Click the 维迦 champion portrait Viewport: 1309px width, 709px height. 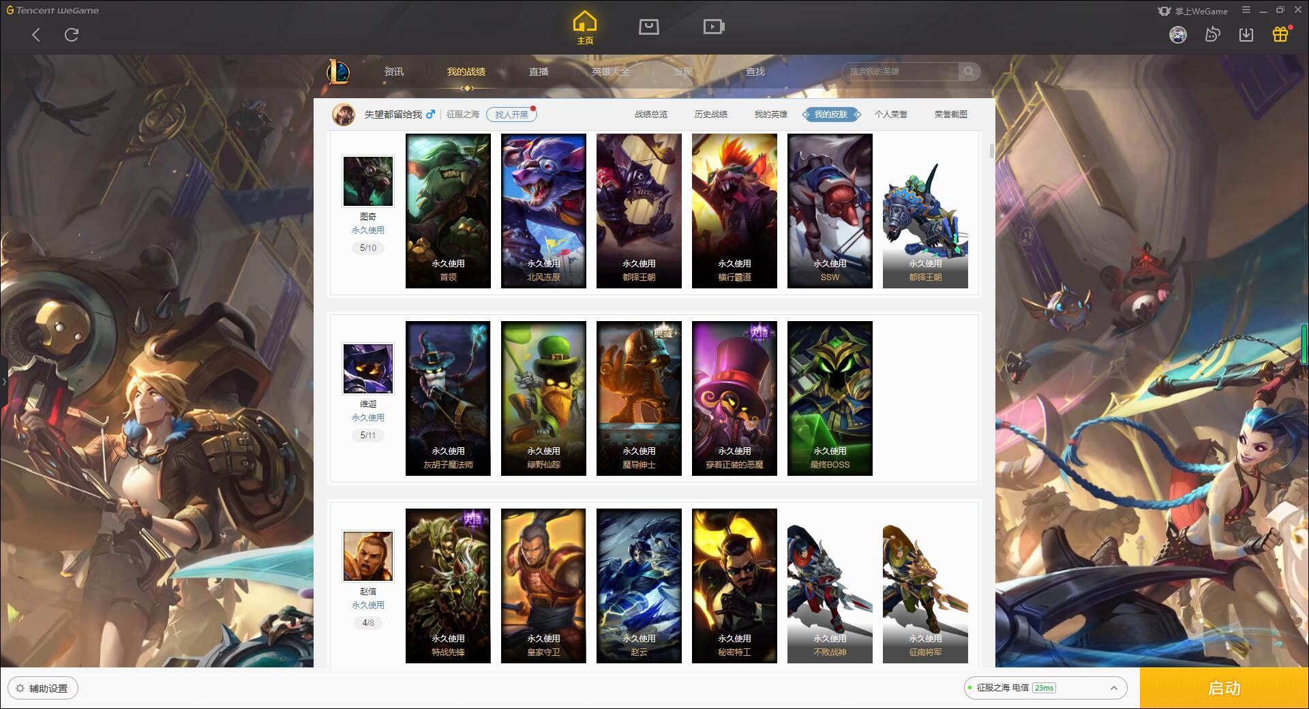click(368, 368)
